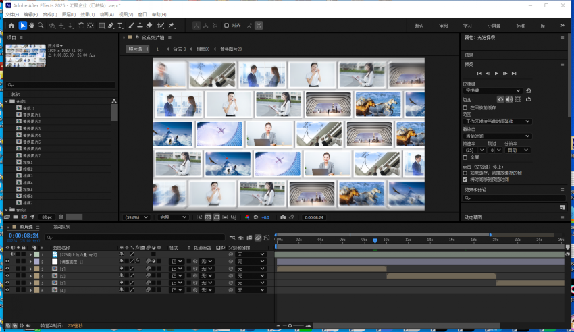Enable the 全屏 full screen checkbox
Screen dimensions: 574x332
[x=465, y=157]
